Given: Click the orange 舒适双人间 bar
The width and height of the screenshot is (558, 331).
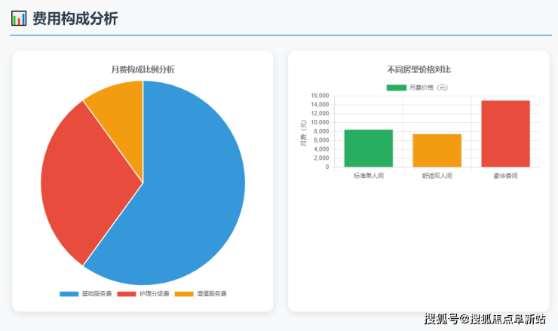Looking at the screenshot, I should coord(437,150).
